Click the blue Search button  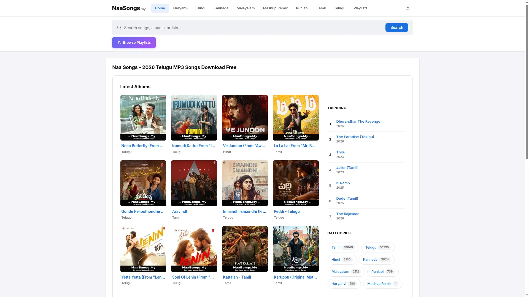(396, 28)
